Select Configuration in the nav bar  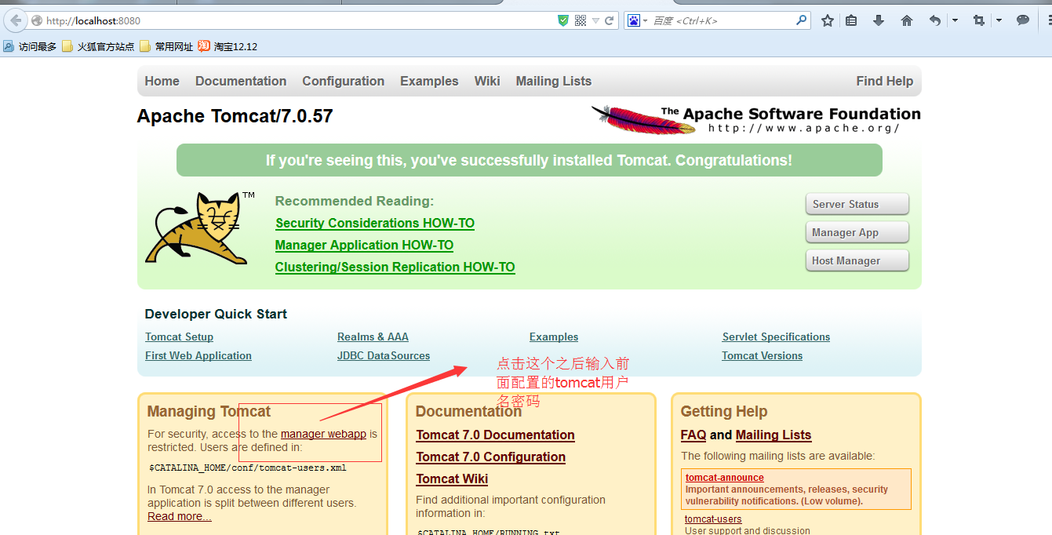click(343, 81)
